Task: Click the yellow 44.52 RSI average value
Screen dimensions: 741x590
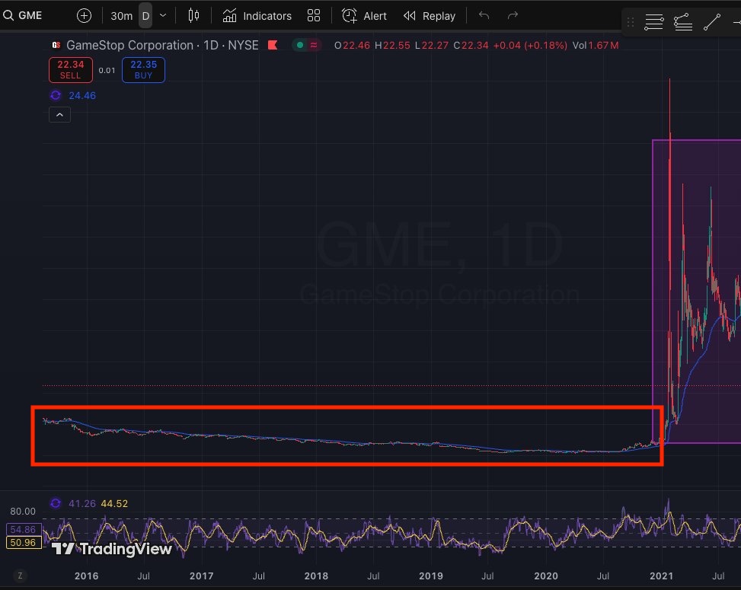Action: point(114,504)
